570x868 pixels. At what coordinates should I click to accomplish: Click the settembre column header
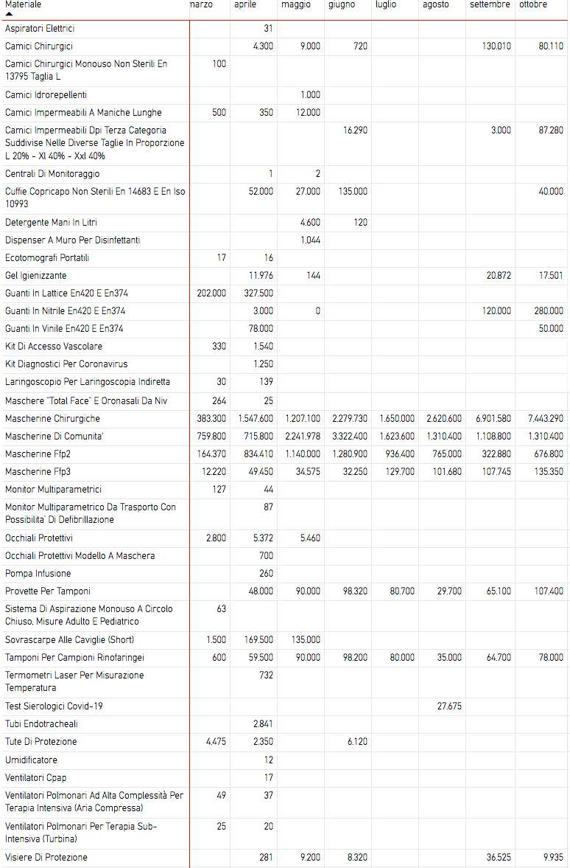[x=490, y=4]
